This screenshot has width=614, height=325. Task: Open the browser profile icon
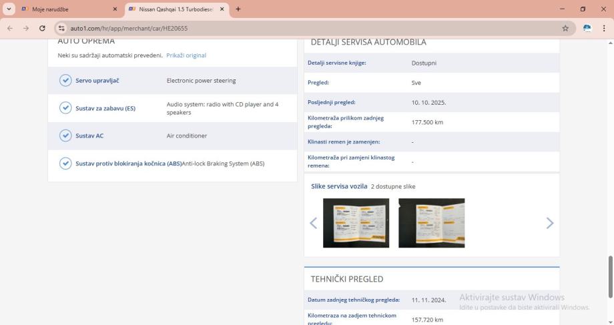tap(587, 28)
